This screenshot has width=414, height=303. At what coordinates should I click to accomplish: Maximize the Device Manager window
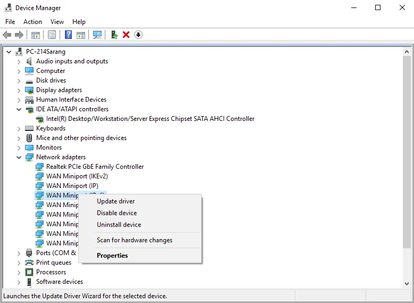(378, 7)
